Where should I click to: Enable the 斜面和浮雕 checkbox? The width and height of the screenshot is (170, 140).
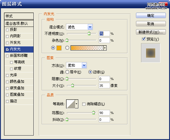pyautogui.click(x=7, y=56)
